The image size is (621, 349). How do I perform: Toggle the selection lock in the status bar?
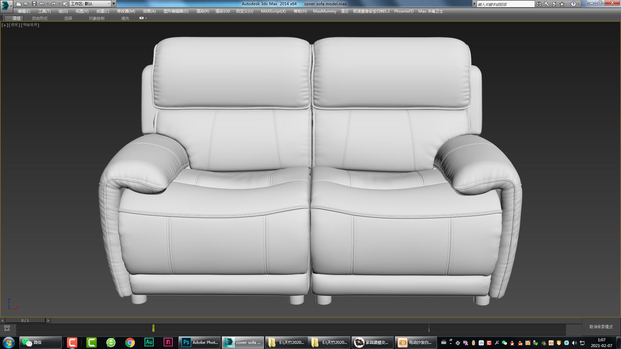tap(7, 329)
